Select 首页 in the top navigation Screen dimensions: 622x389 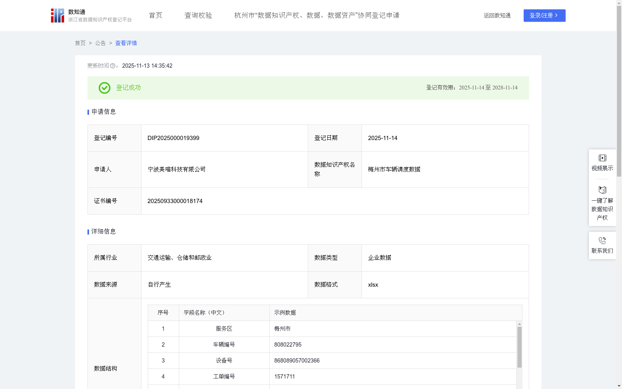[x=155, y=15]
